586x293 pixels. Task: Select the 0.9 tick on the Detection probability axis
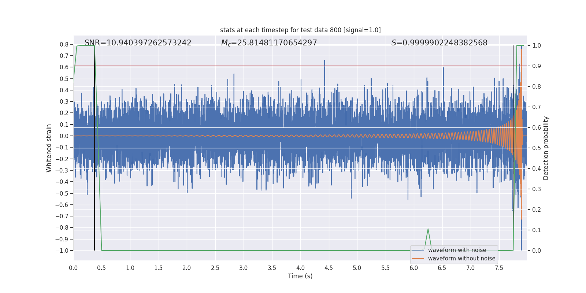coord(537,66)
